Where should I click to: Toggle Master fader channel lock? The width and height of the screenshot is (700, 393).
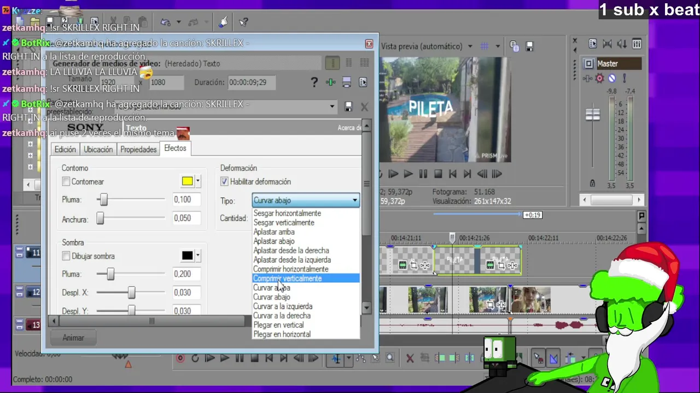(x=592, y=183)
